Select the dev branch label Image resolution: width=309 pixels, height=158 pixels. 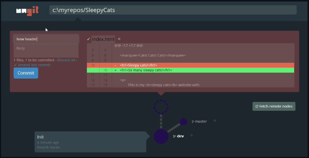click(179, 136)
